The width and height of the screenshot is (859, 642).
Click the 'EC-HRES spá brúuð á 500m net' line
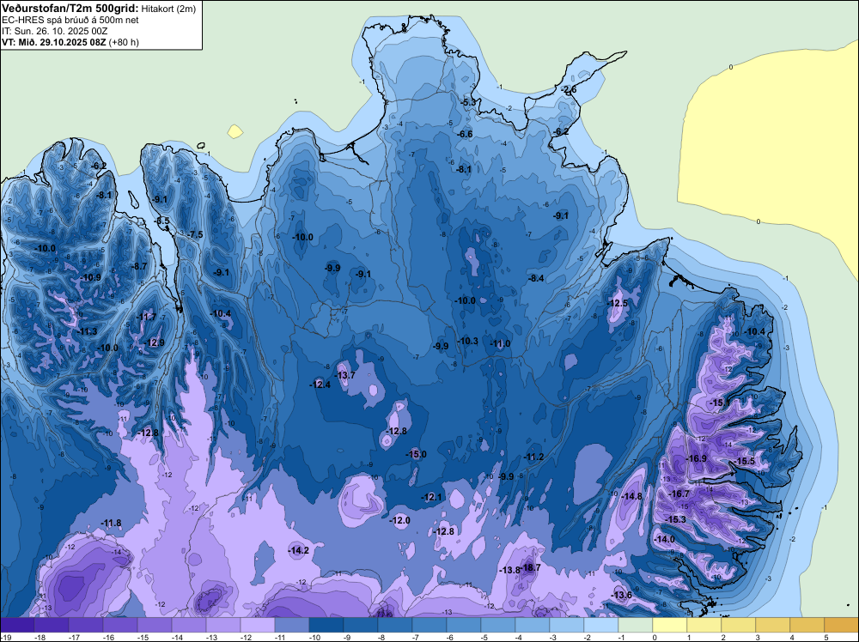click(x=70, y=20)
